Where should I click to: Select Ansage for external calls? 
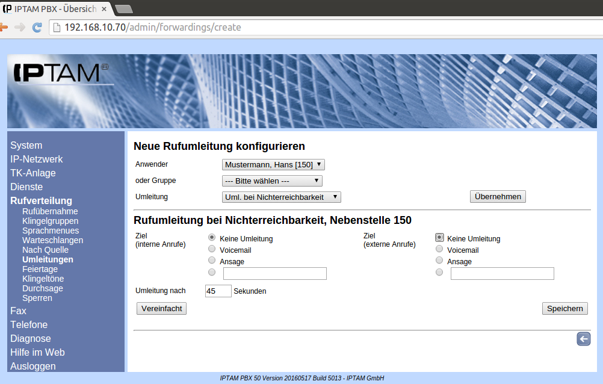pos(439,261)
